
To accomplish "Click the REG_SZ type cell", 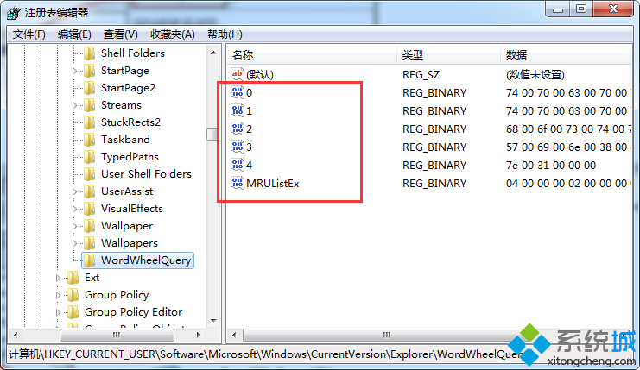I will coord(421,75).
